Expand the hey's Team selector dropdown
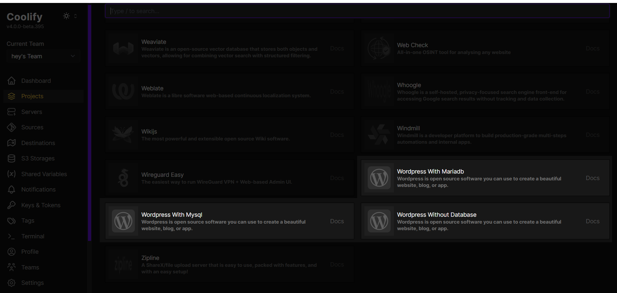The height and width of the screenshot is (293, 617). [43, 56]
